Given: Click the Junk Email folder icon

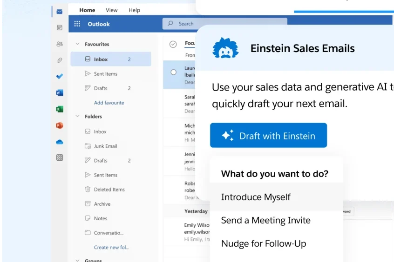Looking at the screenshot, I should (88, 146).
